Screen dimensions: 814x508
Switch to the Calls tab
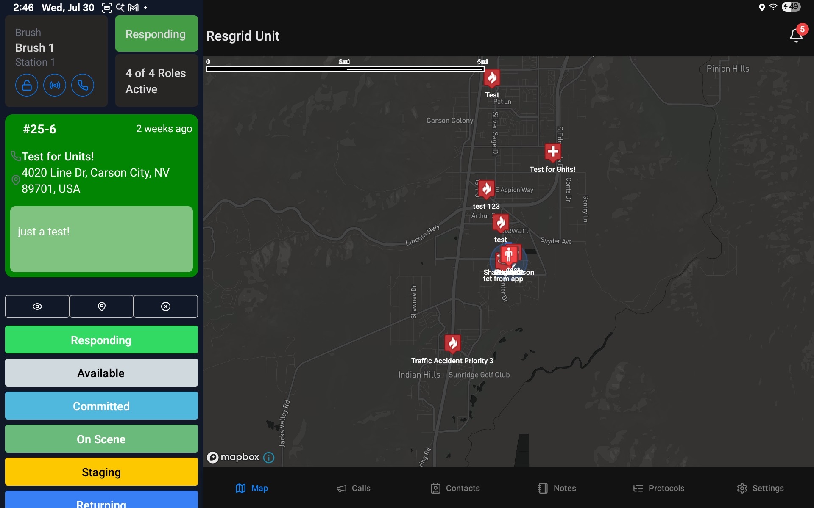coord(354,488)
